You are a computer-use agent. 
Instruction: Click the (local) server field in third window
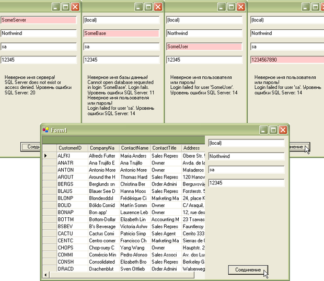coord(204,20)
